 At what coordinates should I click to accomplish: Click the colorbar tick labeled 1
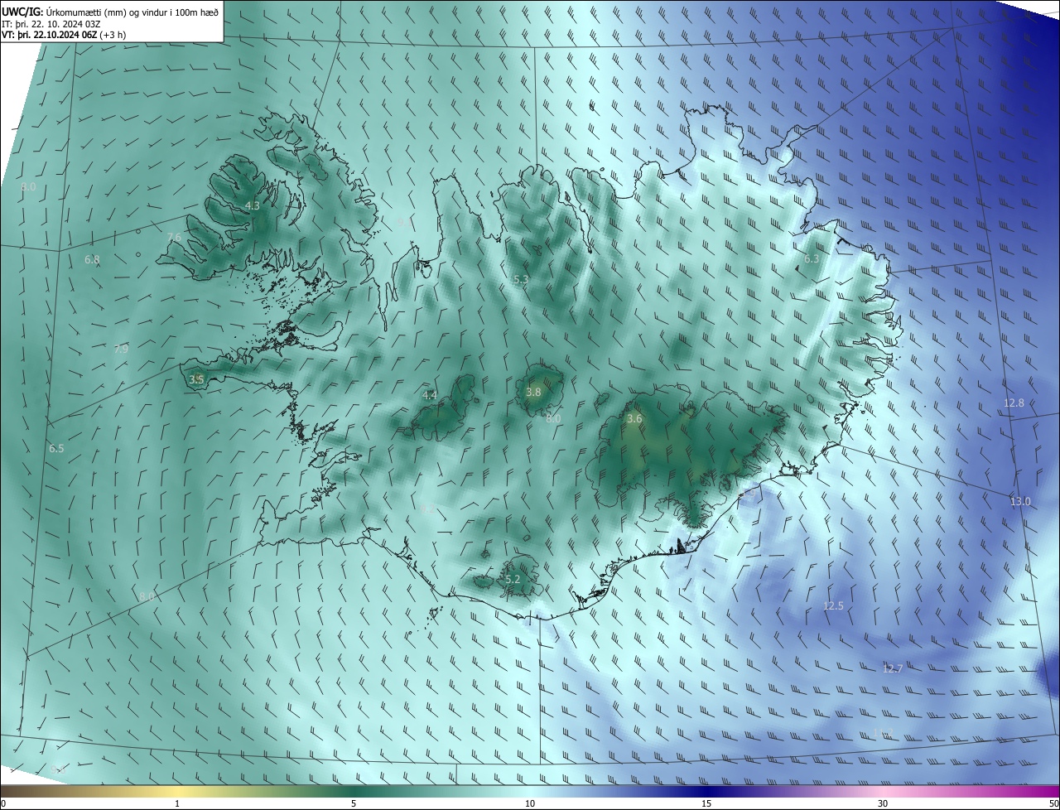[177, 803]
